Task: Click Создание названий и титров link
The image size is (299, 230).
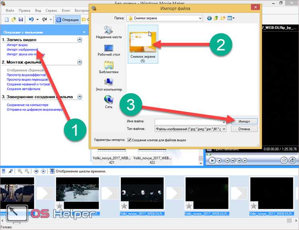Action: pyautogui.click(x=28, y=84)
